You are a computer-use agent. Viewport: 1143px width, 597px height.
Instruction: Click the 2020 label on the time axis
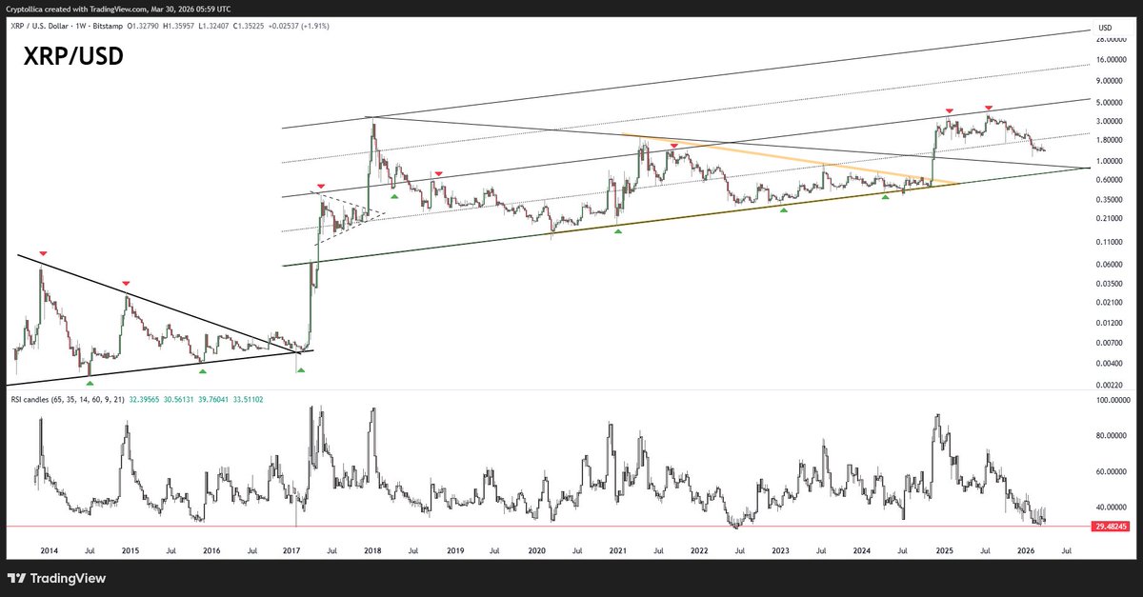pyautogui.click(x=538, y=551)
